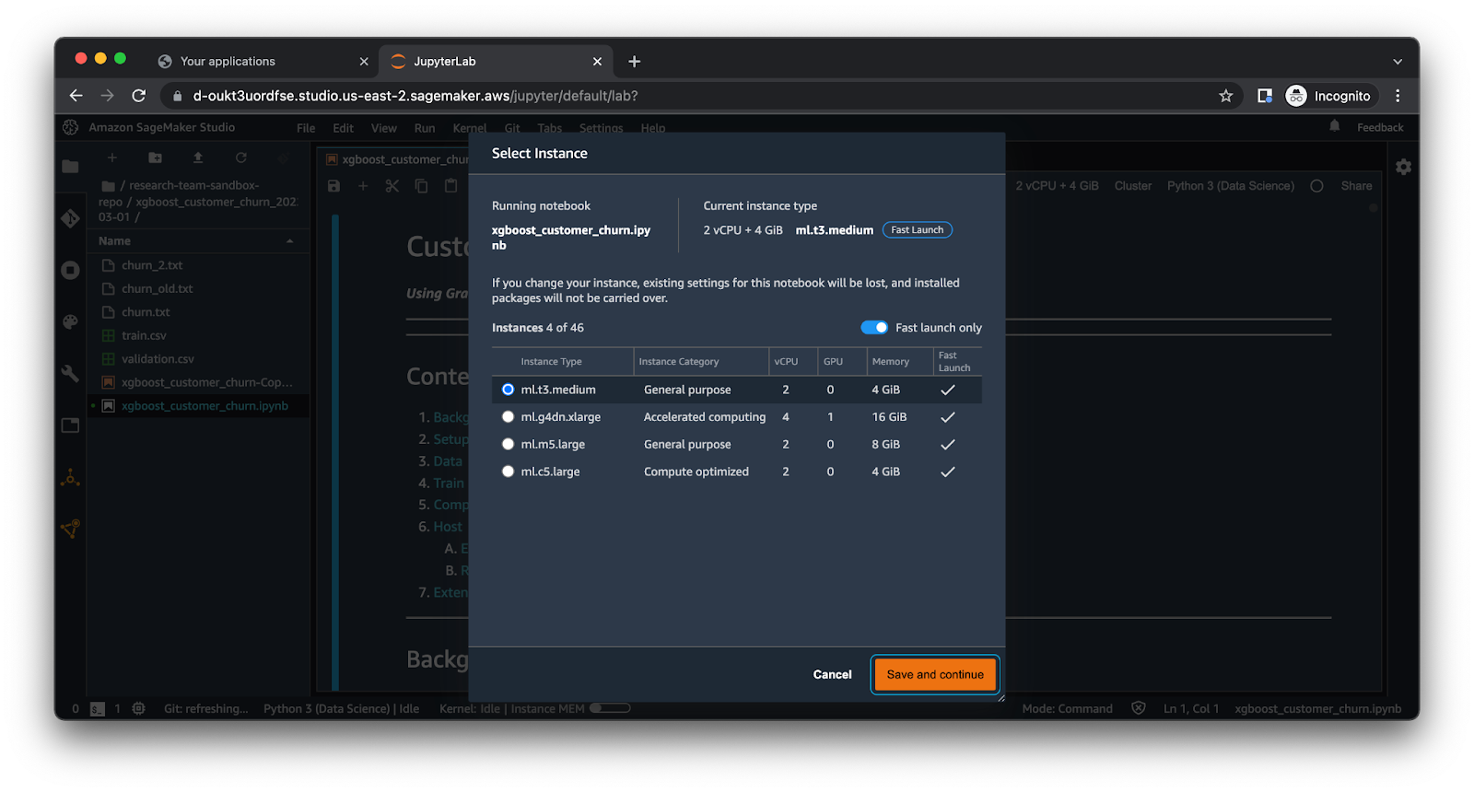Bookmark page with the star icon
Screen dimensions: 1474x792
pos(1225,96)
